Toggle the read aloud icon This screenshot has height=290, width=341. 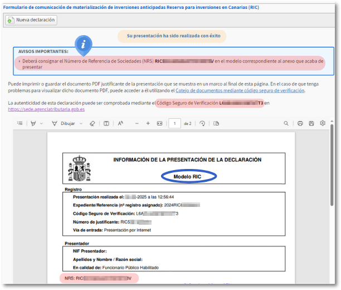120,123
